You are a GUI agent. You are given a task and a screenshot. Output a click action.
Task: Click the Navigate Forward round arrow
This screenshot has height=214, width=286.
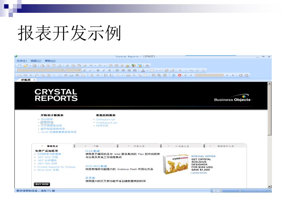(x=247, y=75)
